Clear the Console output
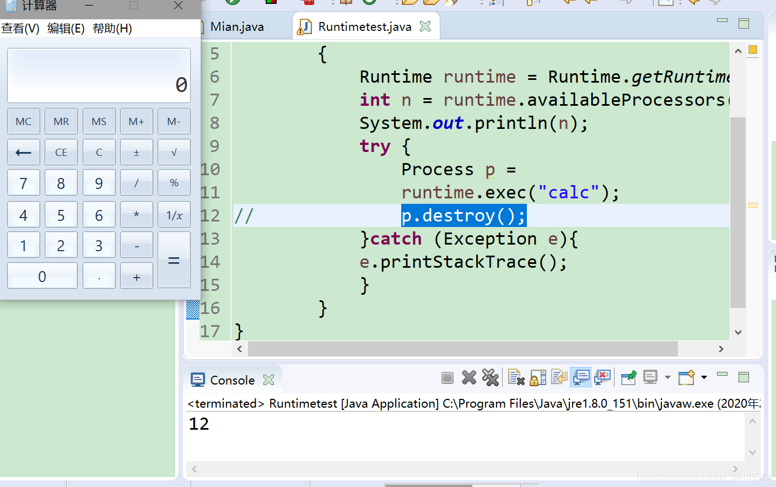The image size is (776, 487). pos(516,377)
